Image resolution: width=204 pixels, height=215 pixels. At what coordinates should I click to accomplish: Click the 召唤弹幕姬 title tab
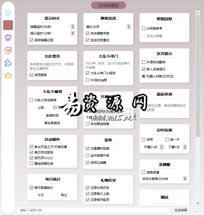pos(108,5)
